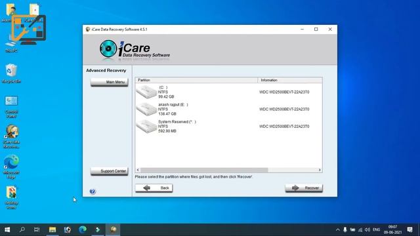Click the 99.42 GB partition size text
The height and width of the screenshot is (236, 420).
(166, 96)
